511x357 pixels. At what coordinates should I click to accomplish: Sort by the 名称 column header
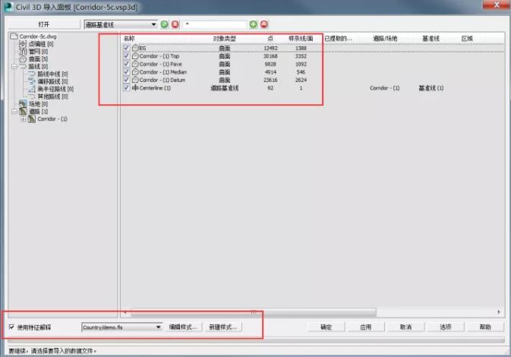tap(129, 39)
